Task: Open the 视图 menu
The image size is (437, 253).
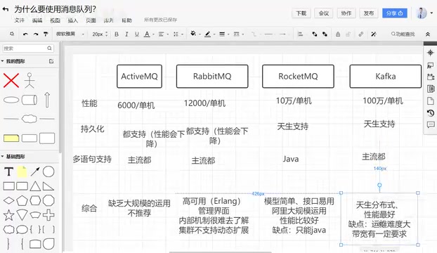Action: pyautogui.click(x=55, y=20)
